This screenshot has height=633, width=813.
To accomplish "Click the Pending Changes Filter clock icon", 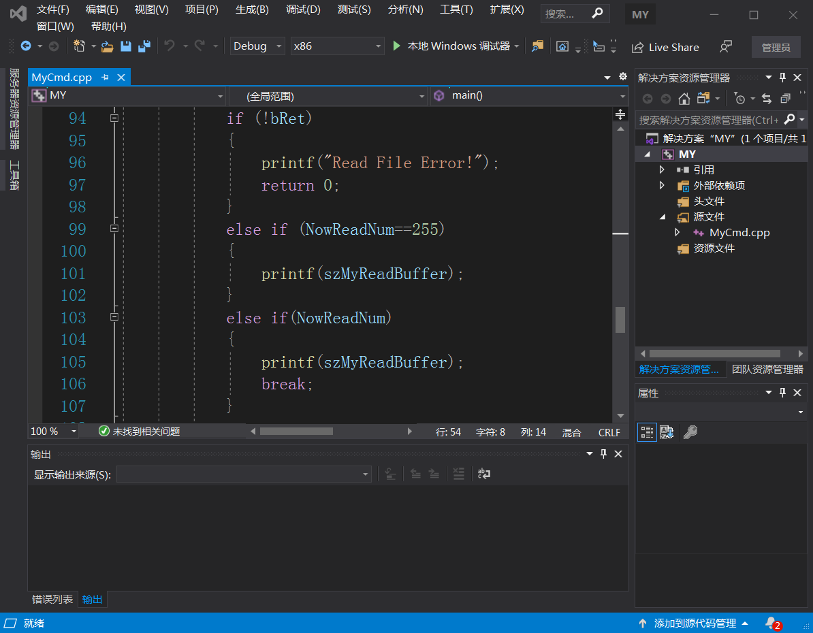I will 739,99.
